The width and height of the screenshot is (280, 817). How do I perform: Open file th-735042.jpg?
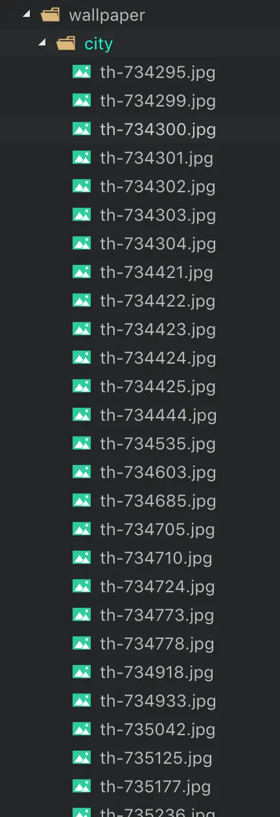click(x=158, y=729)
